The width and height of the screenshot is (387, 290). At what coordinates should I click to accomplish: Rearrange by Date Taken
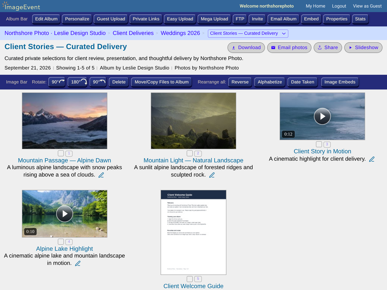[303, 82]
